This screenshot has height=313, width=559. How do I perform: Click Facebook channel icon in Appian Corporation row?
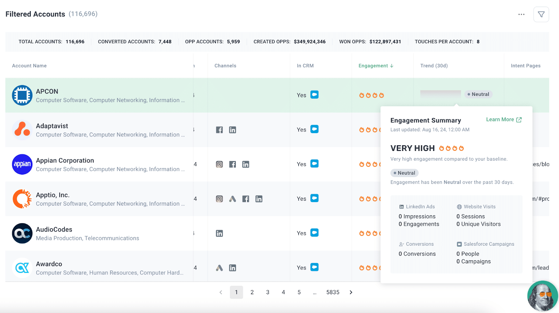pyautogui.click(x=232, y=165)
